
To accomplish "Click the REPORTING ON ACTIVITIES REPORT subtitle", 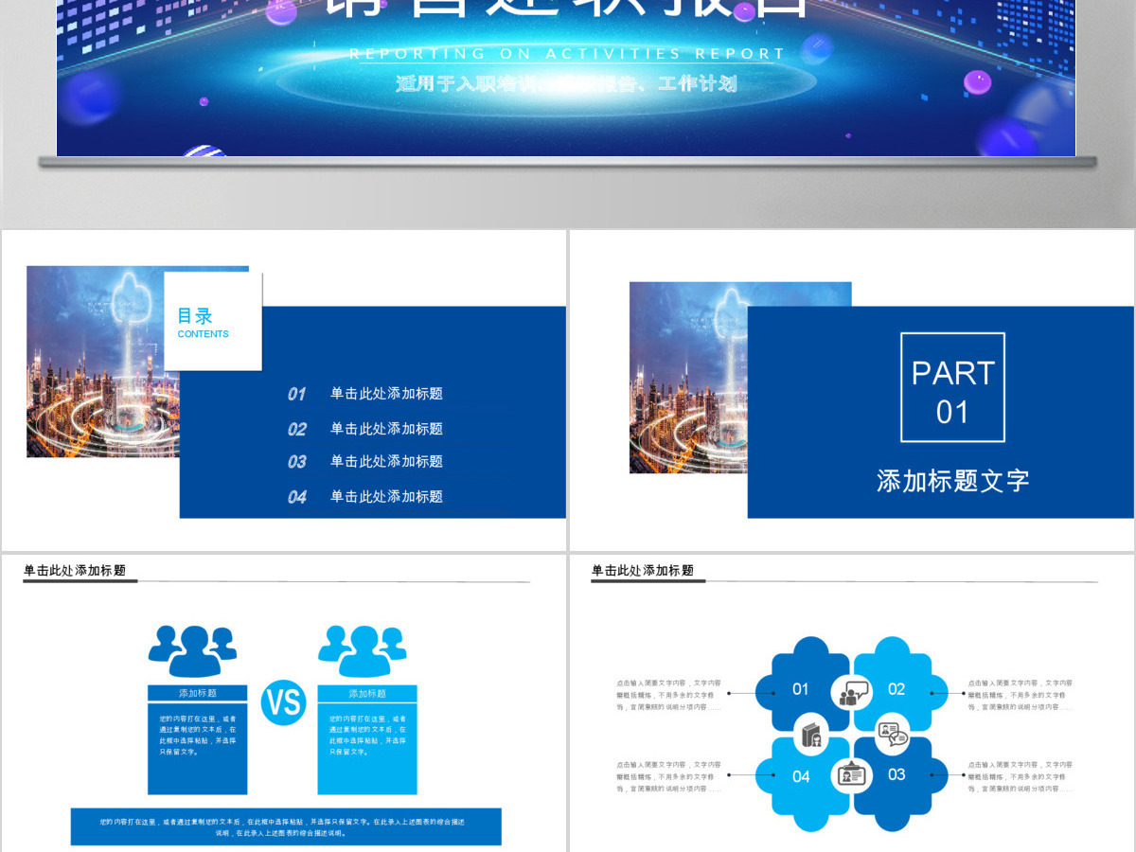I will pos(567,54).
